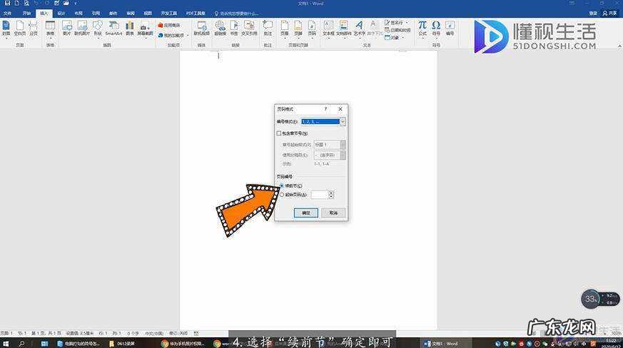Select the 续前节 radio button
Screen dimensions: 623x348
[x=281, y=185]
